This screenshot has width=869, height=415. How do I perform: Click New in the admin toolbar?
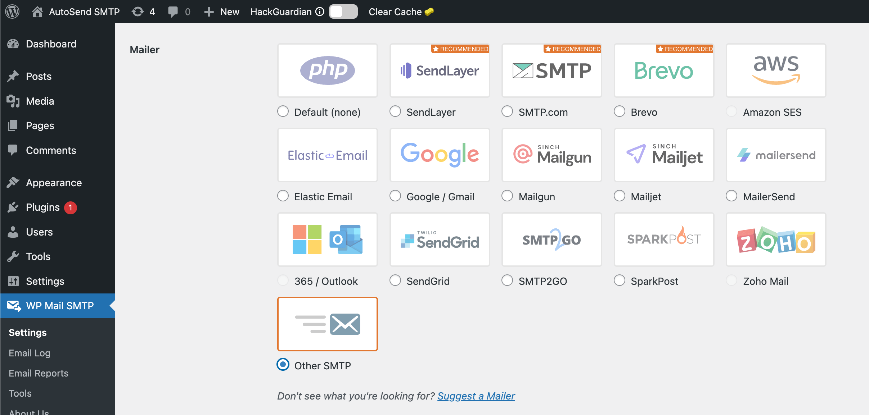[x=221, y=12]
